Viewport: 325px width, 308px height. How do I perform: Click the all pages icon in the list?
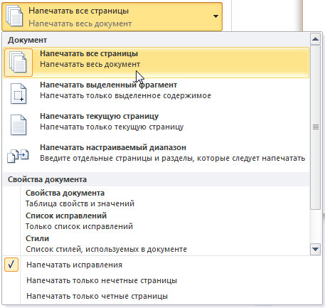pos(18,63)
